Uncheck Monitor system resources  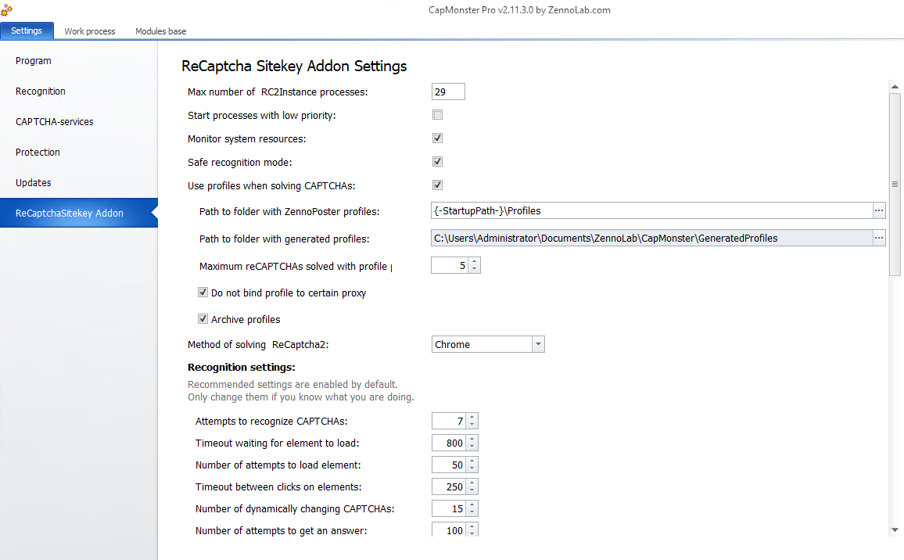pyautogui.click(x=438, y=138)
